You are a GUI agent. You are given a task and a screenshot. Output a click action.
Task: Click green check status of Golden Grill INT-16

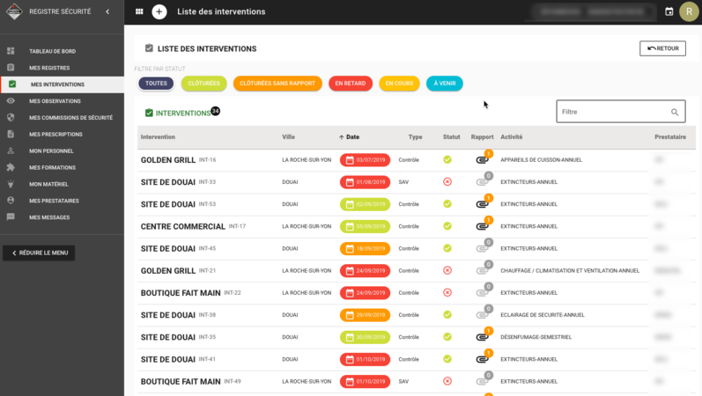[447, 160]
